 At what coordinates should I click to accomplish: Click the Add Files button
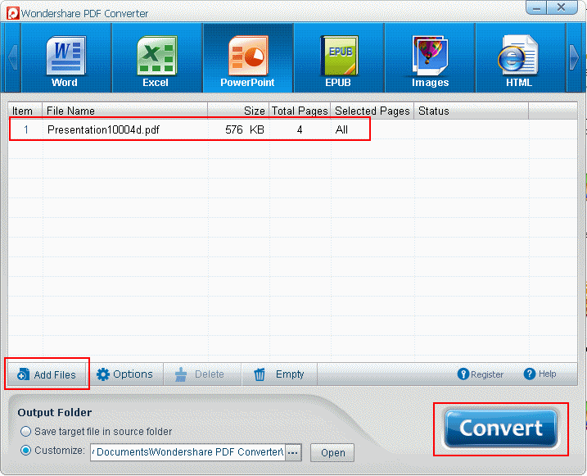(47, 374)
